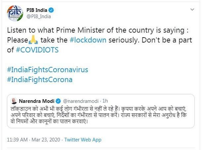Click the quoted tweet's 1h timestamp
Screen dimensions: 202x150
pyautogui.click(x=105, y=102)
